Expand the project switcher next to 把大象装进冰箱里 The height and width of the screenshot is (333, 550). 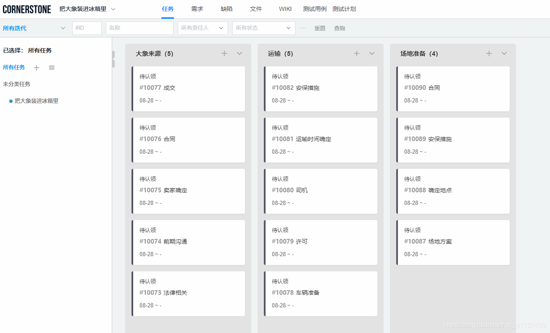click(112, 8)
